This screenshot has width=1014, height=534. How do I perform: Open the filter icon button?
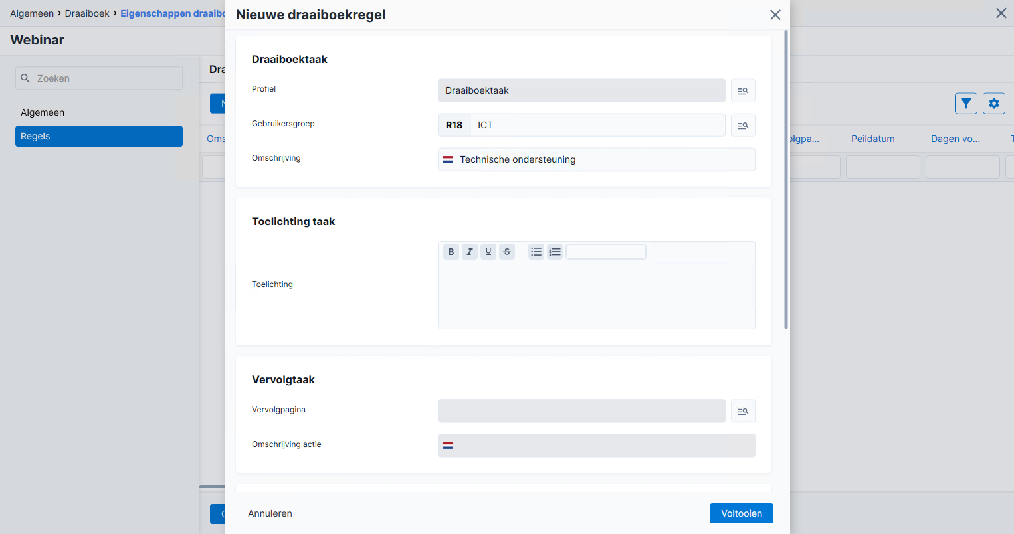[966, 103]
